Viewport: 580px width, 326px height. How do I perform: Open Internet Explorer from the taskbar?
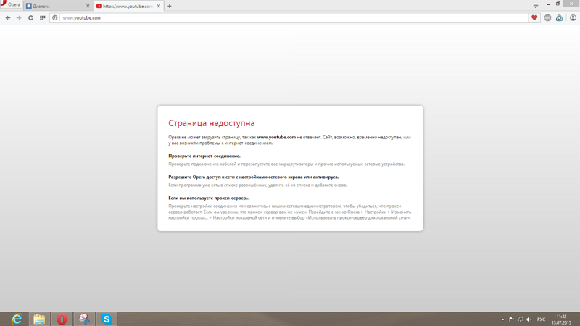pos(17,319)
